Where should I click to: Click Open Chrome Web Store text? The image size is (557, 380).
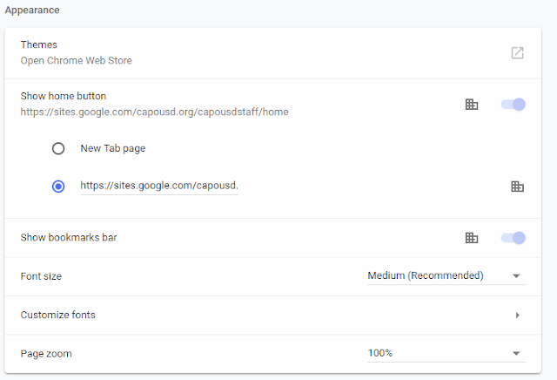(77, 61)
